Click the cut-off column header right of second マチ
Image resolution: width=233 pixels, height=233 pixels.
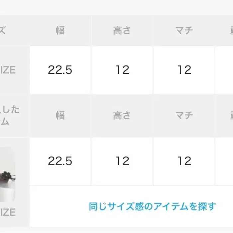[229, 116]
